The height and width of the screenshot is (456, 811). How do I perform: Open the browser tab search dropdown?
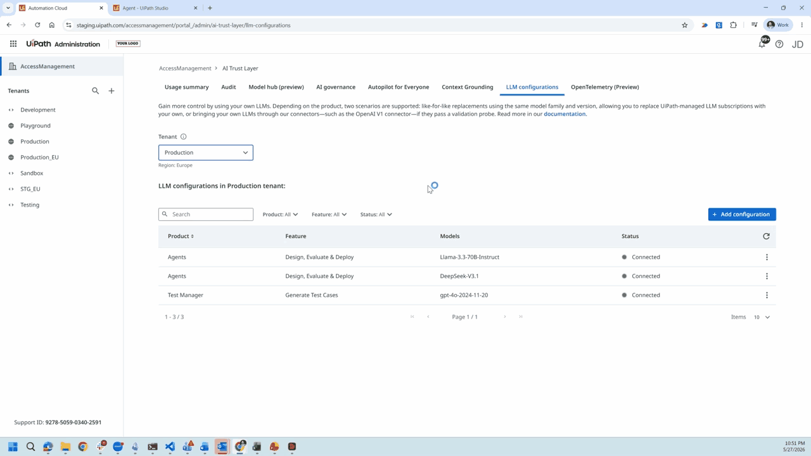pyautogui.click(x=8, y=8)
